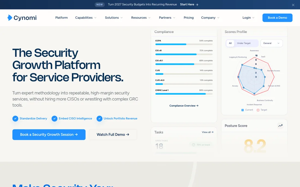Click the Embed CISO Intelligence checkmark icon
300x187 pixels.
55,119
